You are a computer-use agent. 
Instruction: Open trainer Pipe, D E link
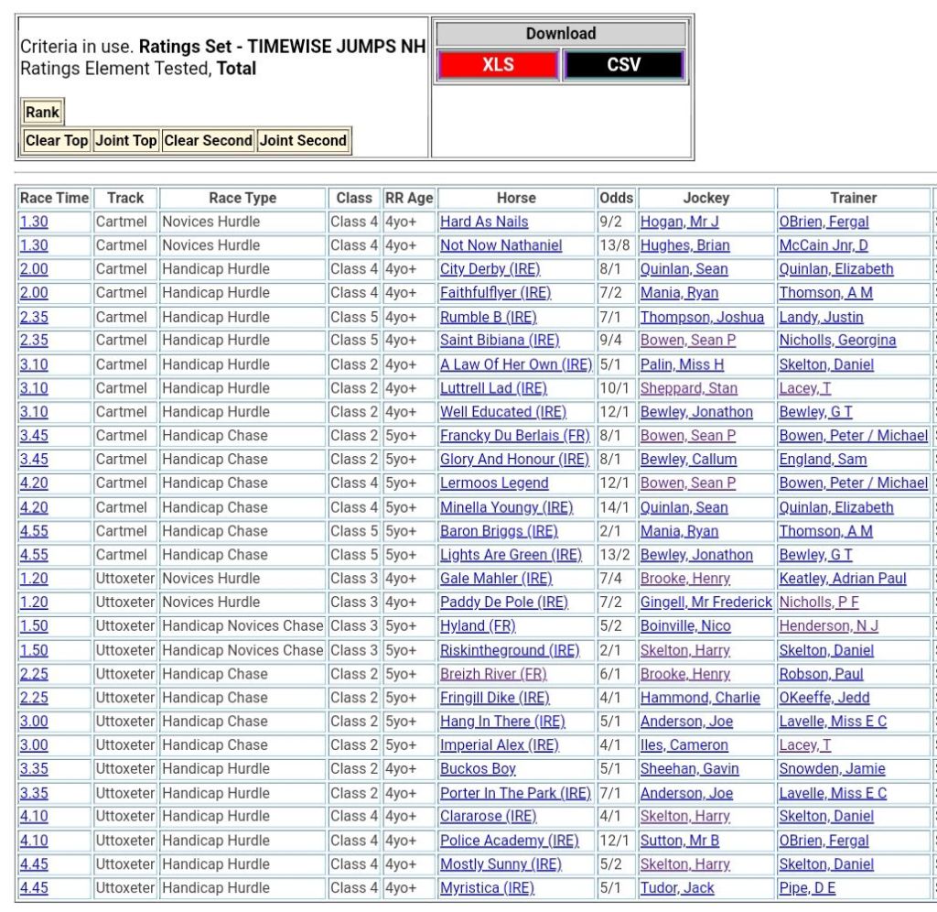click(807, 888)
